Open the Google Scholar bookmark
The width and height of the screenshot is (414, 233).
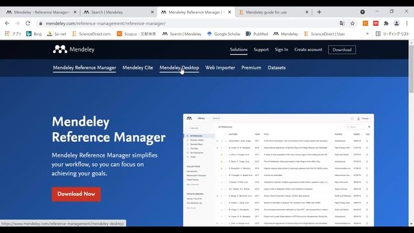click(x=224, y=34)
